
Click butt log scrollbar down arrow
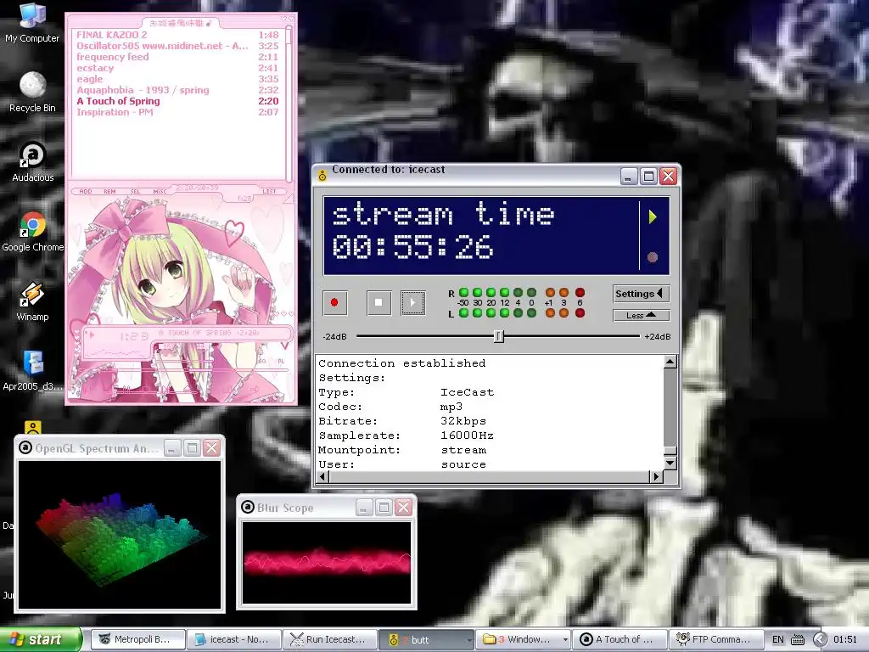670,463
